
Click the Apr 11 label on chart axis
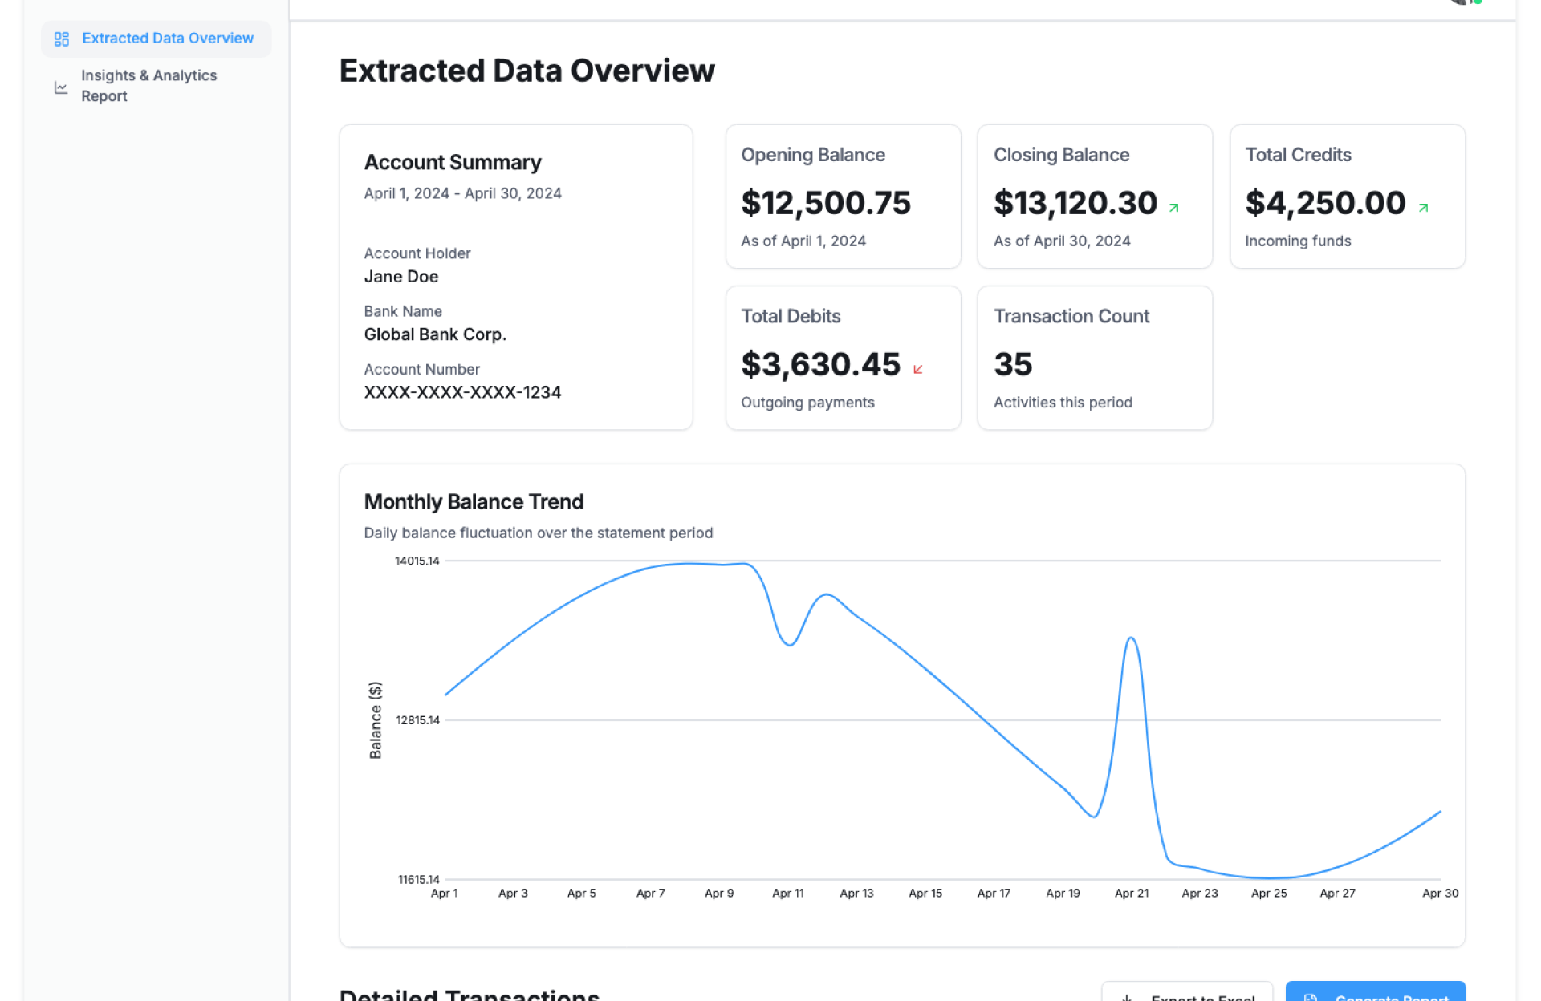point(787,893)
